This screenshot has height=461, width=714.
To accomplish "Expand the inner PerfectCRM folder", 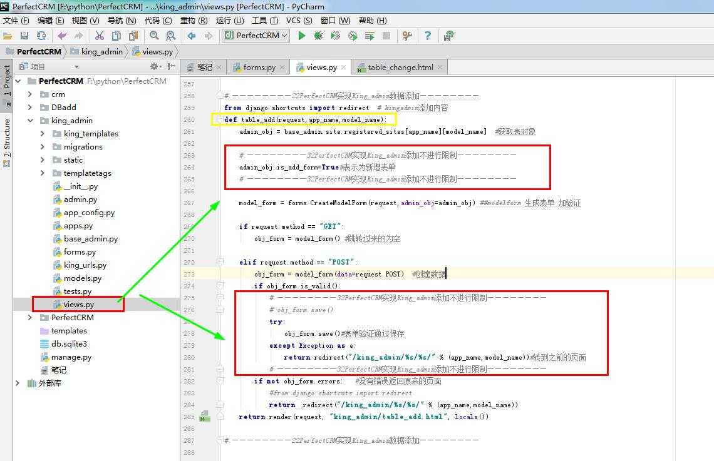I will click(x=29, y=317).
